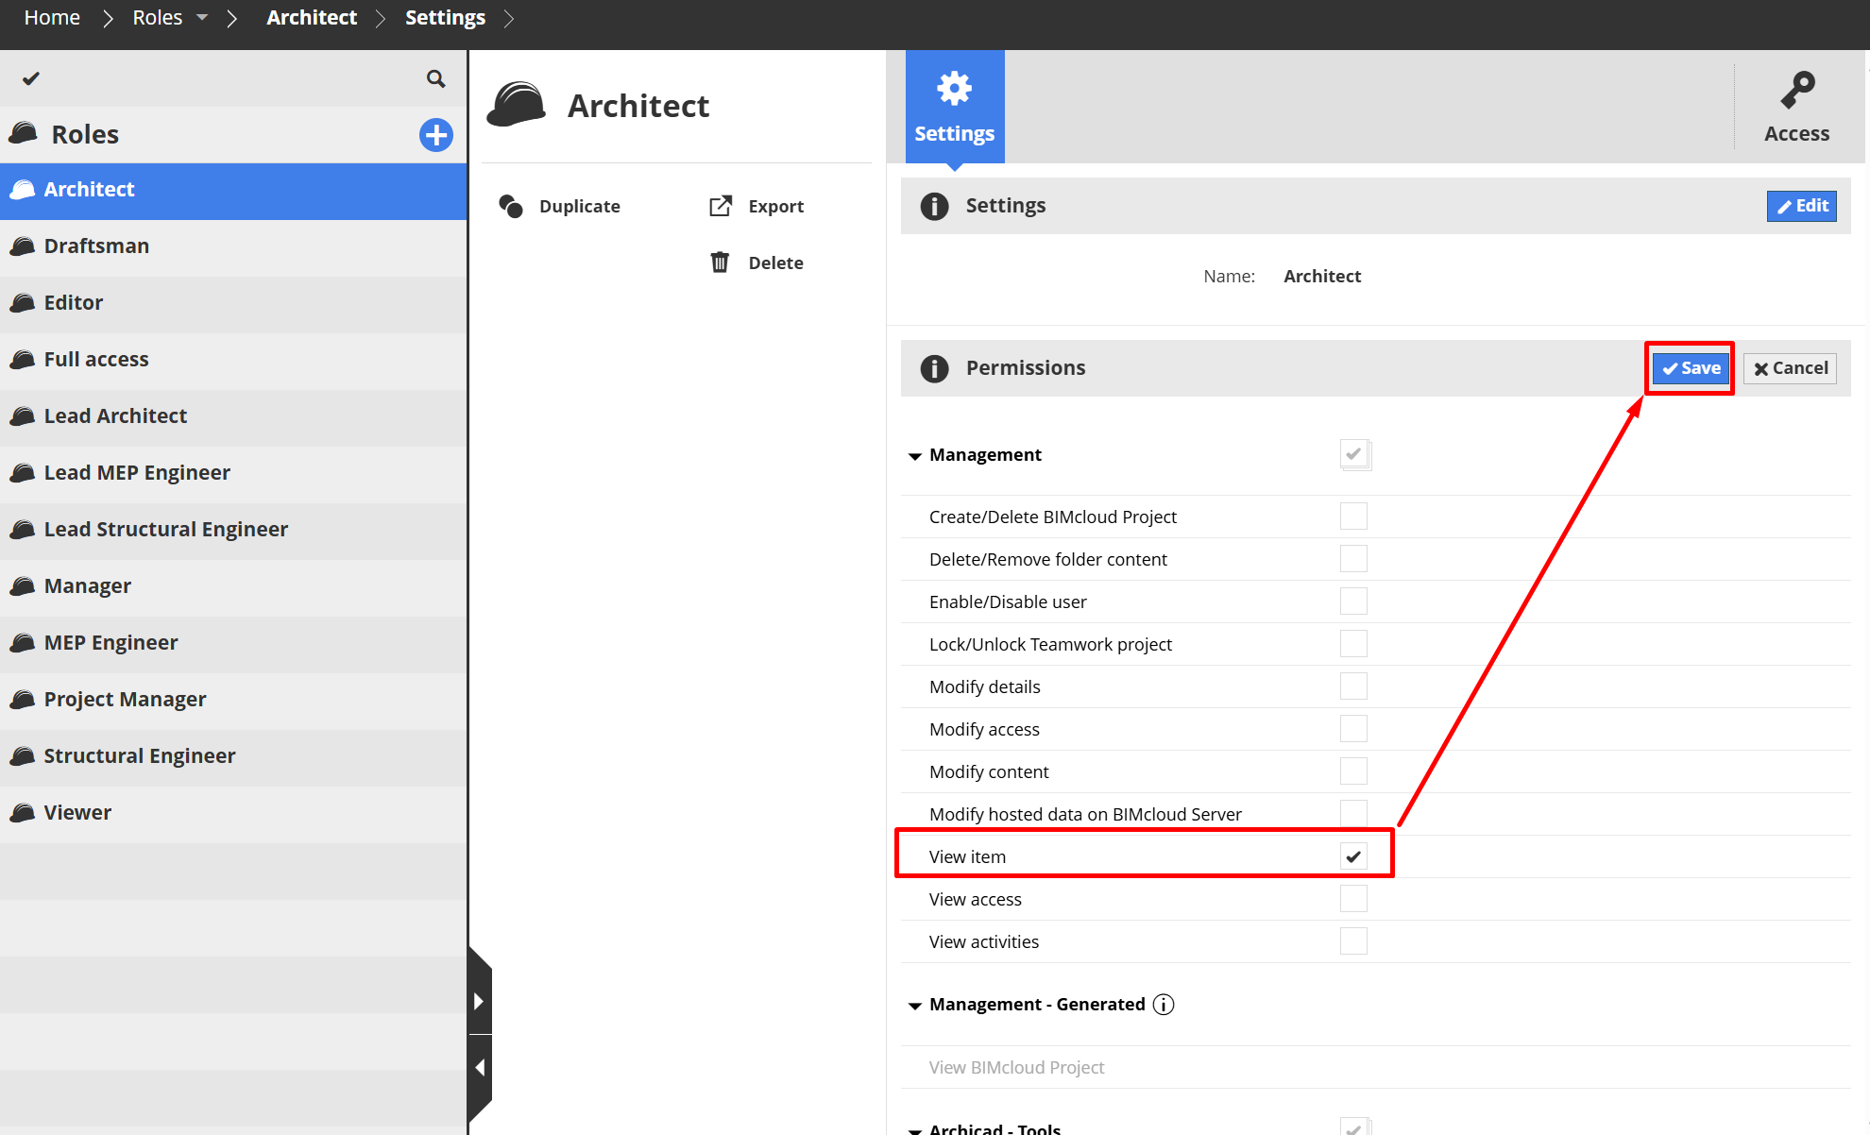Collapse the left roles panel

tap(481, 1065)
